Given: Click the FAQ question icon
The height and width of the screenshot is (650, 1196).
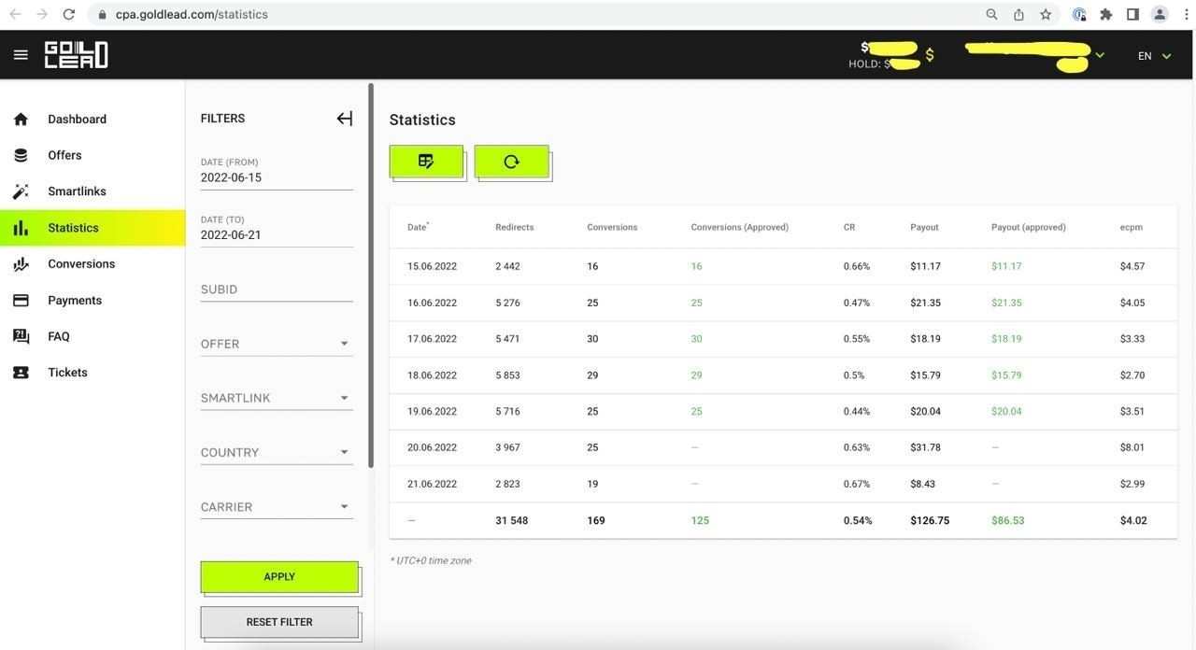Looking at the screenshot, I should [x=21, y=336].
